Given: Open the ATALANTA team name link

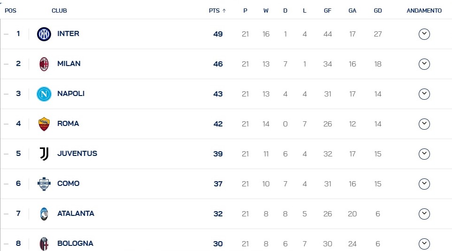Looking at the screenshot, I should (75, 214).
